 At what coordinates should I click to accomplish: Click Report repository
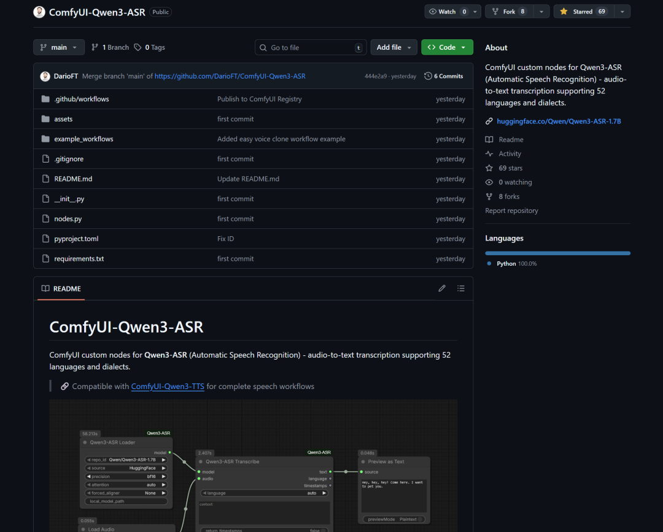511,210
